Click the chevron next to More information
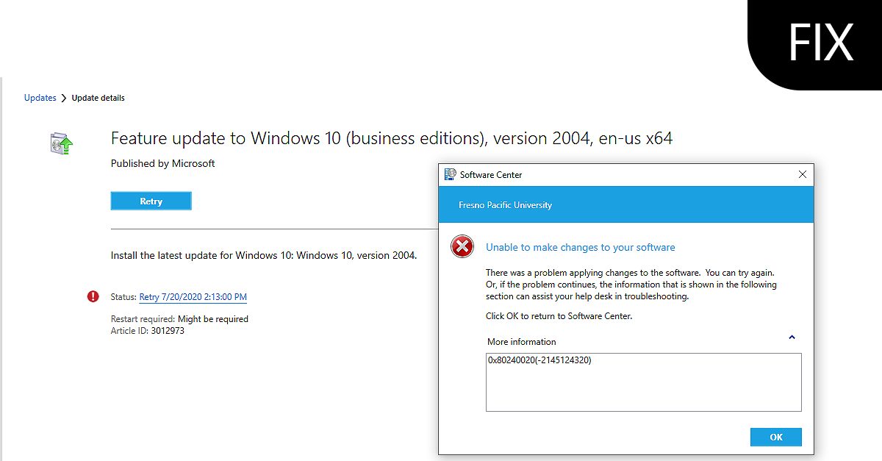Image resolution: width=882 pixels, height=461 pixels. [792, 337]
